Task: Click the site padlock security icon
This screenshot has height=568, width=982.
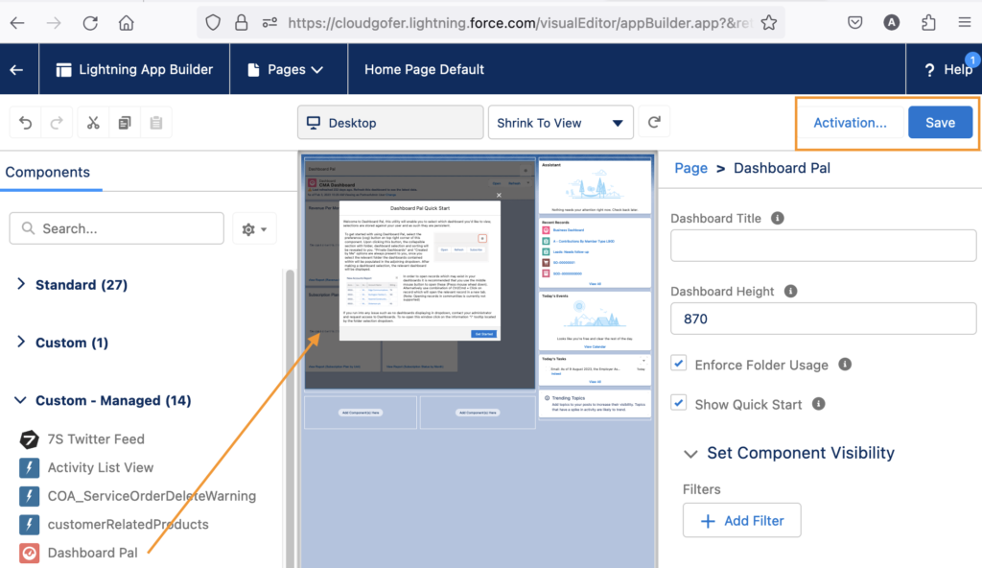Action: [x=241, y=23]
